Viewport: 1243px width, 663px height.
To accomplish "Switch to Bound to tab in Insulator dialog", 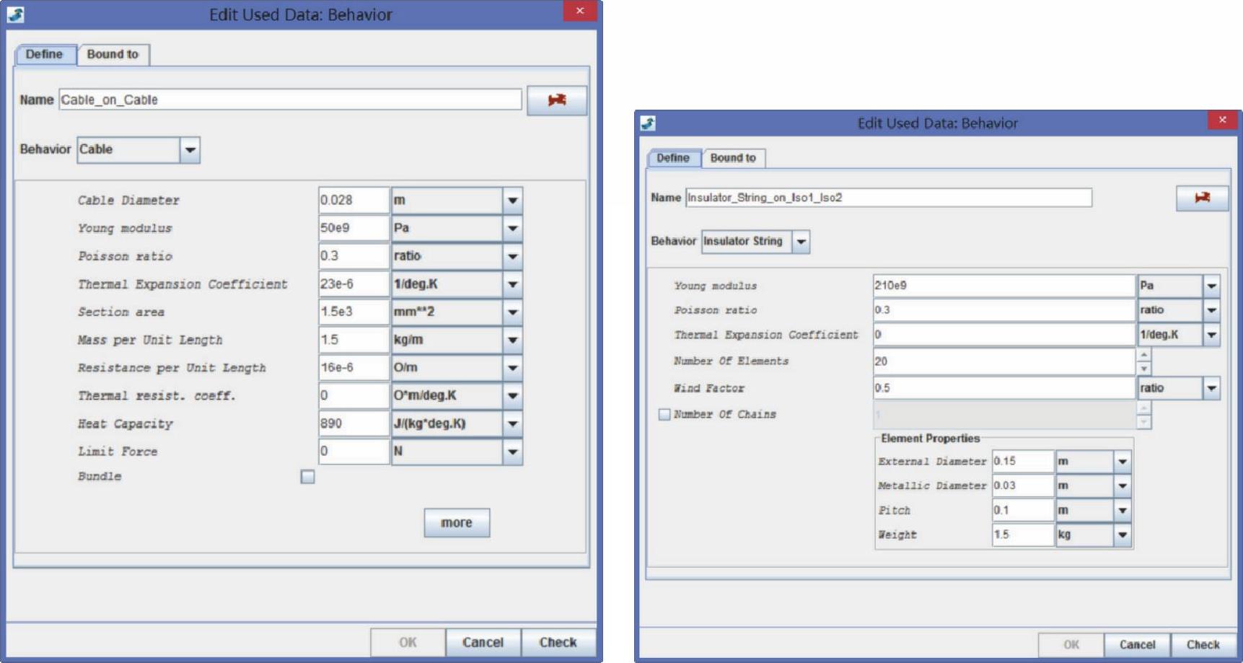I will pos(733,158).
